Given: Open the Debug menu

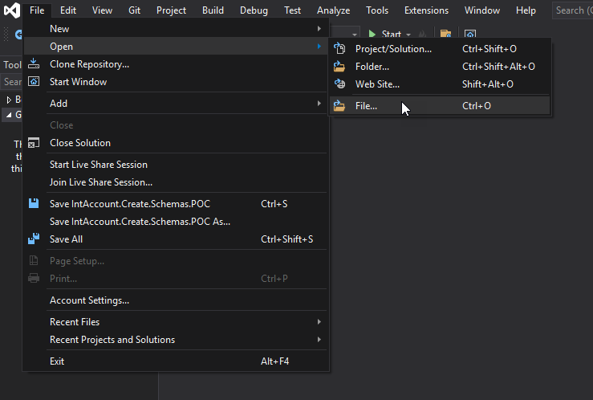Looking at the screenshot, I should (x=254, y=10).
